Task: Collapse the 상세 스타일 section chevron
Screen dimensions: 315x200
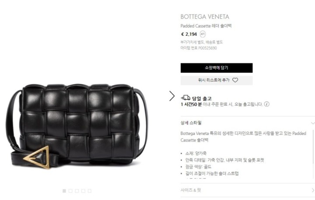Action: pos(313,123)
